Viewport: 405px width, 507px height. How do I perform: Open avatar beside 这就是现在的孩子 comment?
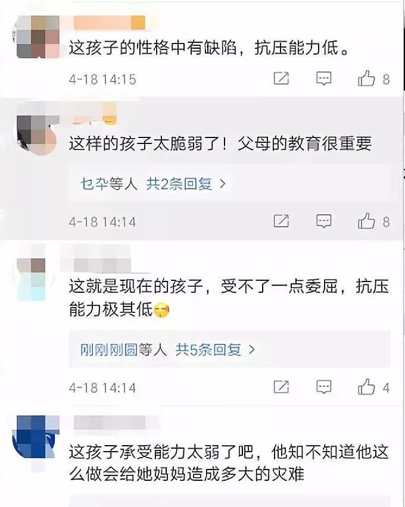[32, 278]
